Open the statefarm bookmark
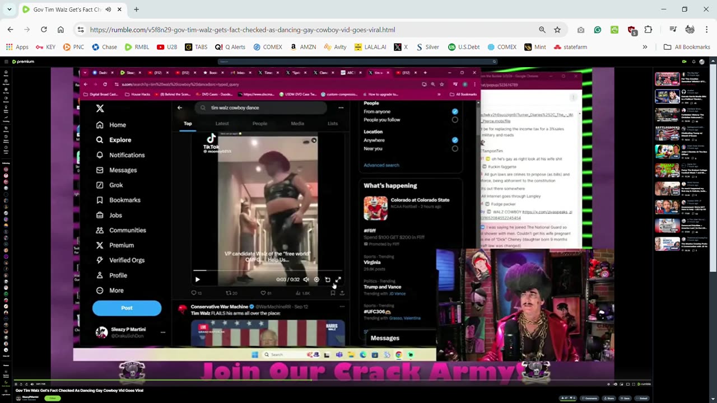 (x=570, y=47)
